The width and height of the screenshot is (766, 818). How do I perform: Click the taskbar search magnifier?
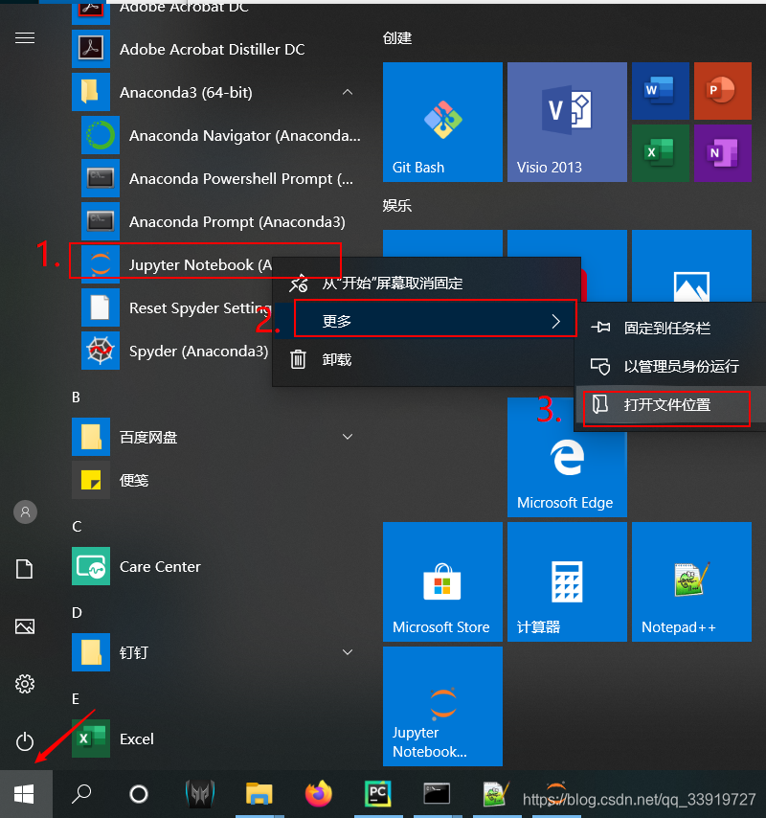81,794
